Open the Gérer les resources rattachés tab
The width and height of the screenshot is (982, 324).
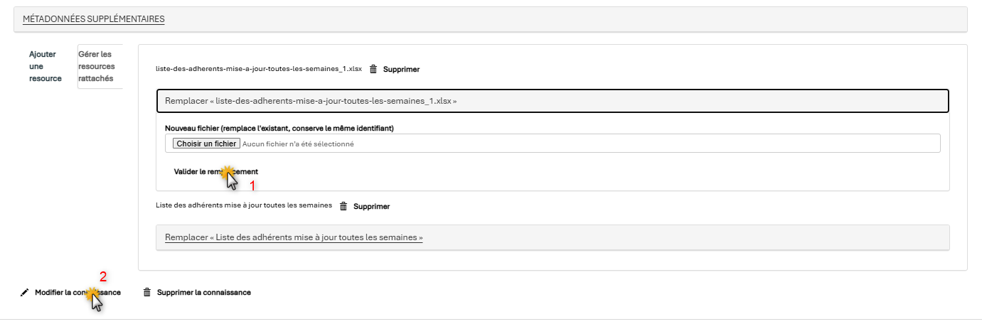coord(100,66)
